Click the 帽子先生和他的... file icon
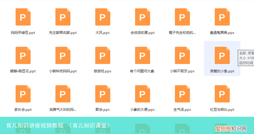 (182, 17)
